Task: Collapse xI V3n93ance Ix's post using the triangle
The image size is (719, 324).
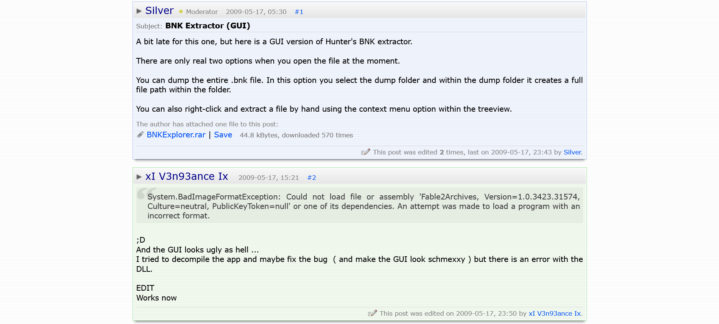Action: pos(139,177)
